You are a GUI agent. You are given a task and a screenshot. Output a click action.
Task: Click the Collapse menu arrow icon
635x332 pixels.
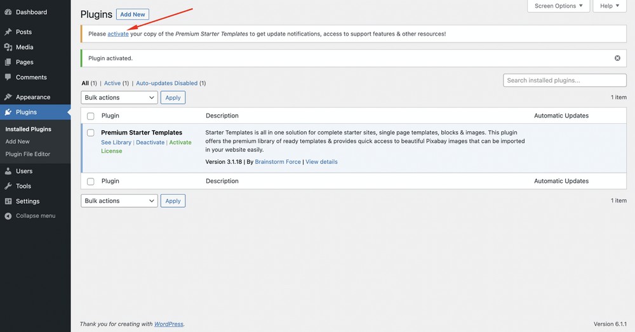tap(8, 216)
